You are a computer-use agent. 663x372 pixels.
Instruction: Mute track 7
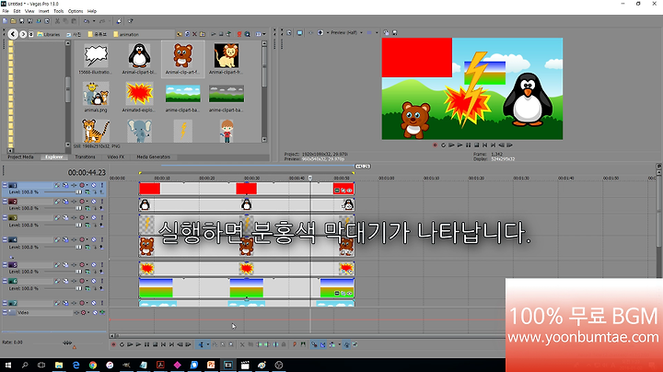pos(93,303)
